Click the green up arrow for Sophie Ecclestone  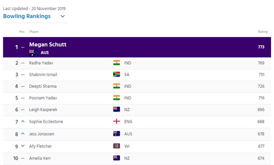click(x=23, y=122)
